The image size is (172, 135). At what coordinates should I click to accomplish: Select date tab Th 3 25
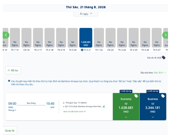point(134,40)
